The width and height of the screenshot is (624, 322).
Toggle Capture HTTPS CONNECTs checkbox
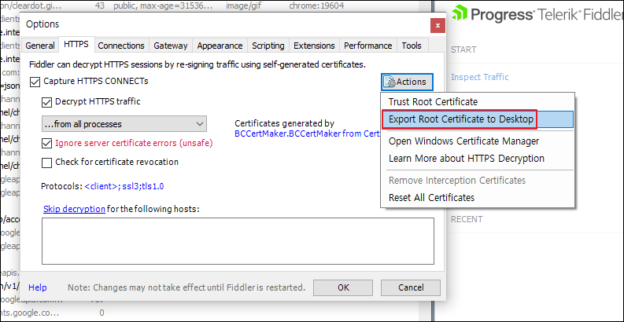pos(35,82)
